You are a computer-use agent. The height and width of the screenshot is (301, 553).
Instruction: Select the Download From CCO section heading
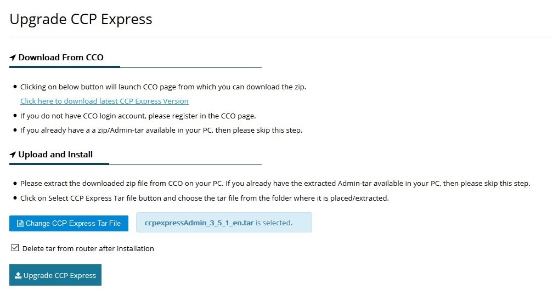point(61,58)
